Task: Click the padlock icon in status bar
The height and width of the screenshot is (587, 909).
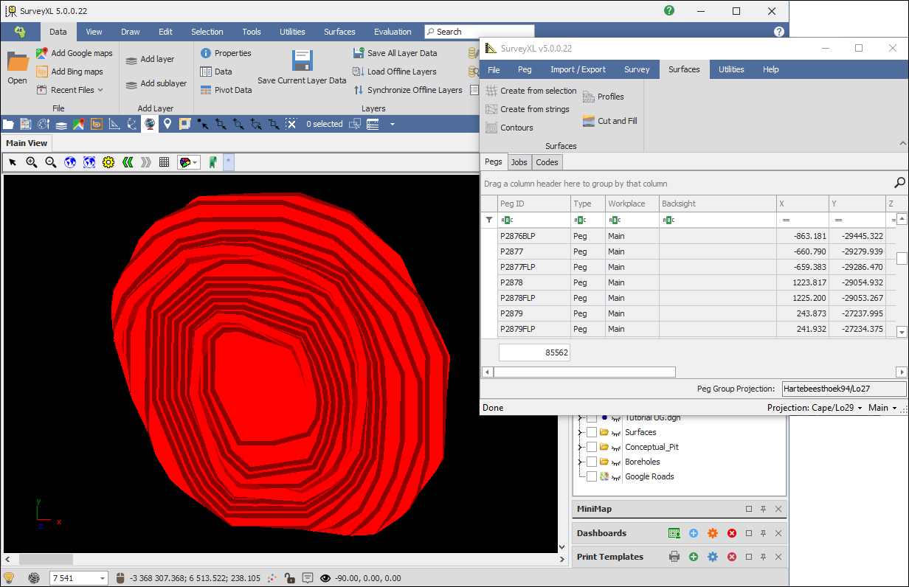Action: [x=290, y=578]
